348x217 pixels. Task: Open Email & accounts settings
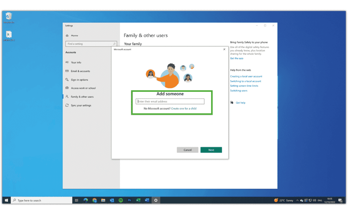click(x=79, y=71)
